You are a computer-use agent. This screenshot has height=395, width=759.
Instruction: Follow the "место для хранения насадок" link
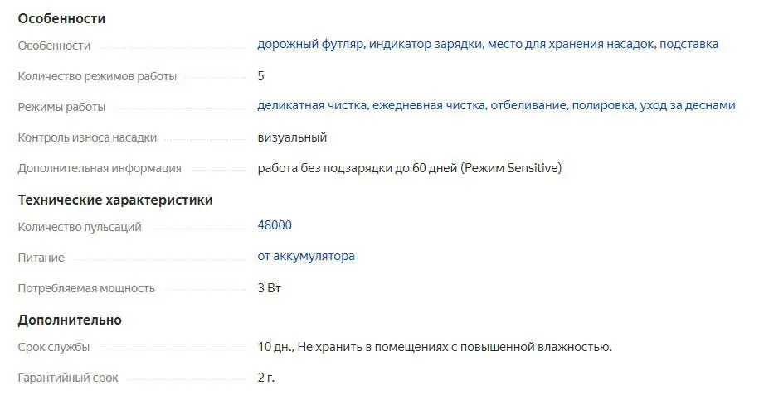(x=572, y=45)
